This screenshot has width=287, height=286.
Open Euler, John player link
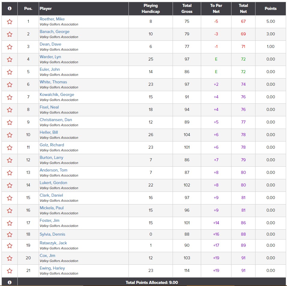tap(50, 69)
